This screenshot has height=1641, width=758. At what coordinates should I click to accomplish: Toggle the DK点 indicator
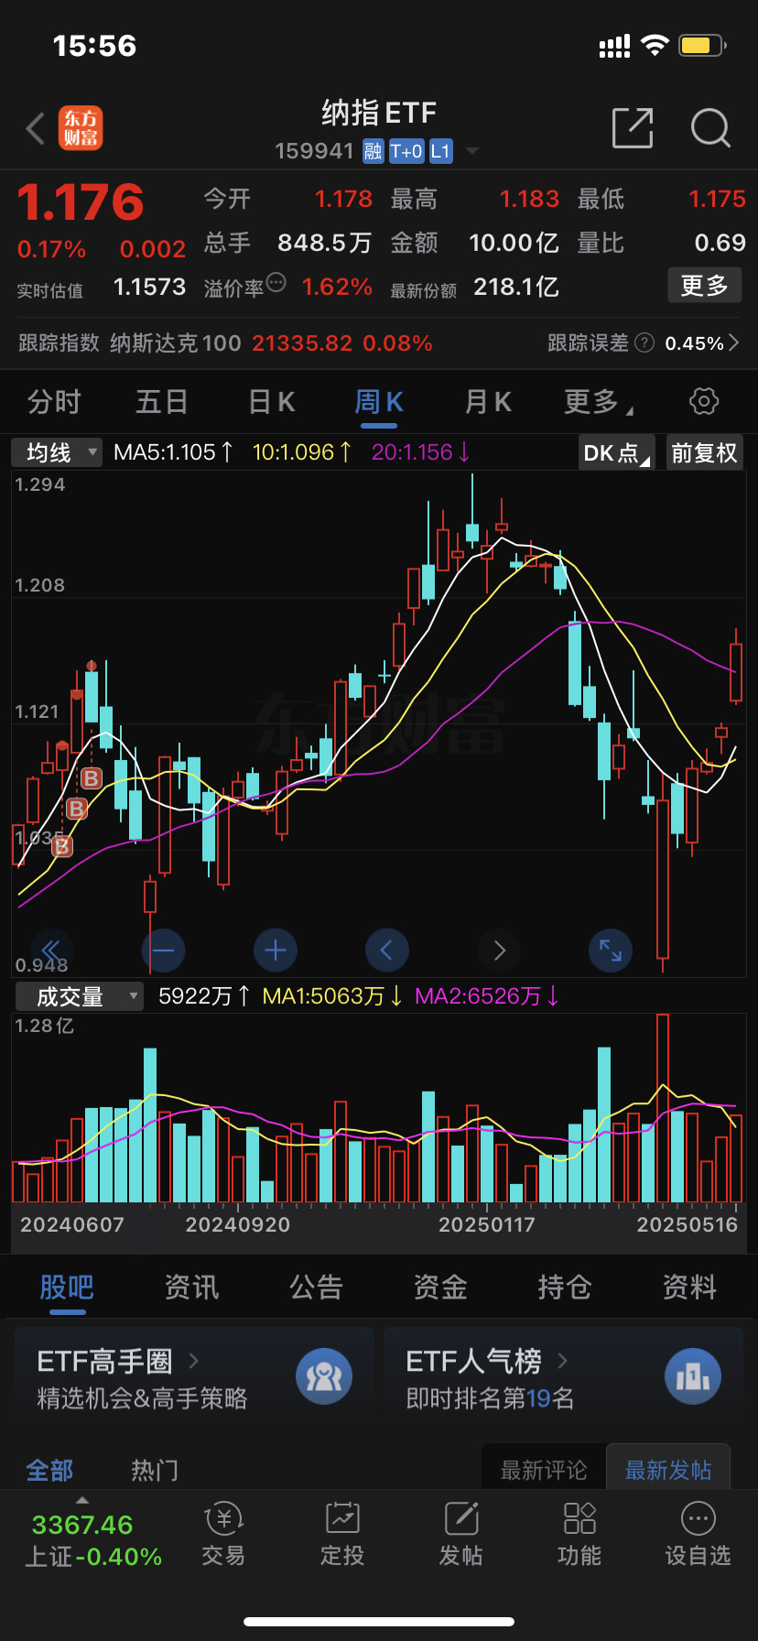[618, 452]
